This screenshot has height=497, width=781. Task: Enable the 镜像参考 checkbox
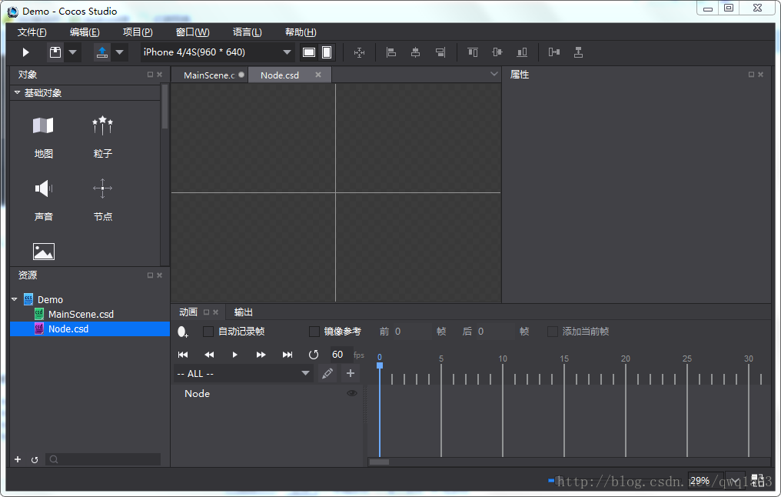tap(314, 332)
